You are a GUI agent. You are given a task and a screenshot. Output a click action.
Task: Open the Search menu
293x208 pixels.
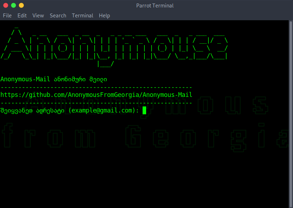point(58,16)
